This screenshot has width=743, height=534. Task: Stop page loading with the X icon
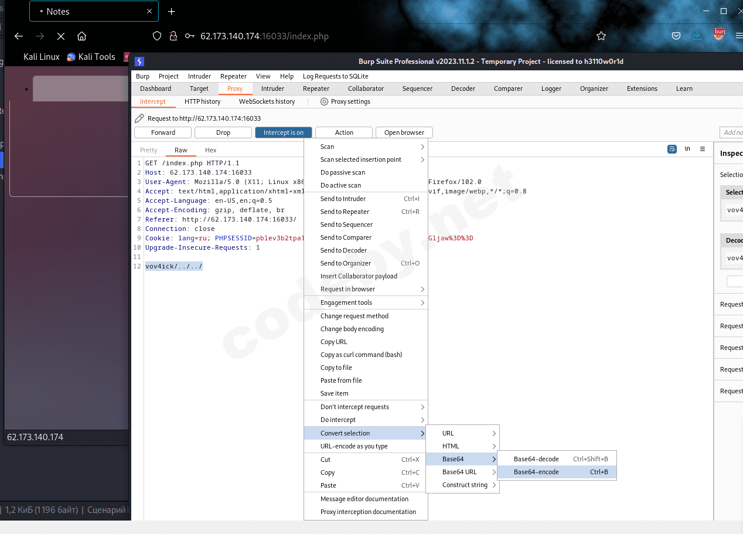pyautogui.click(x=60, y=36)
